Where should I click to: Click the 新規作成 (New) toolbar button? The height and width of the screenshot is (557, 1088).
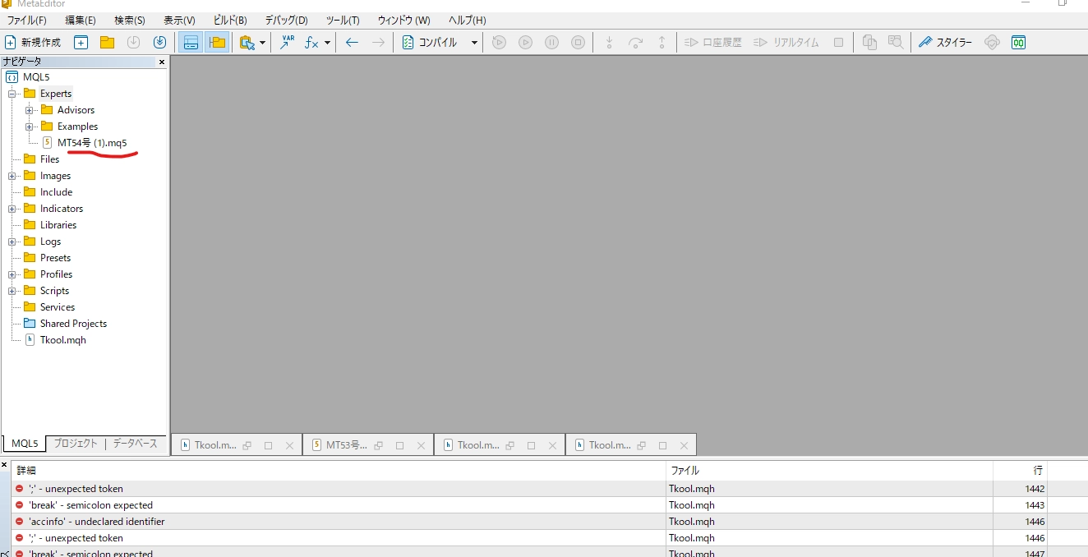(33, 43)
